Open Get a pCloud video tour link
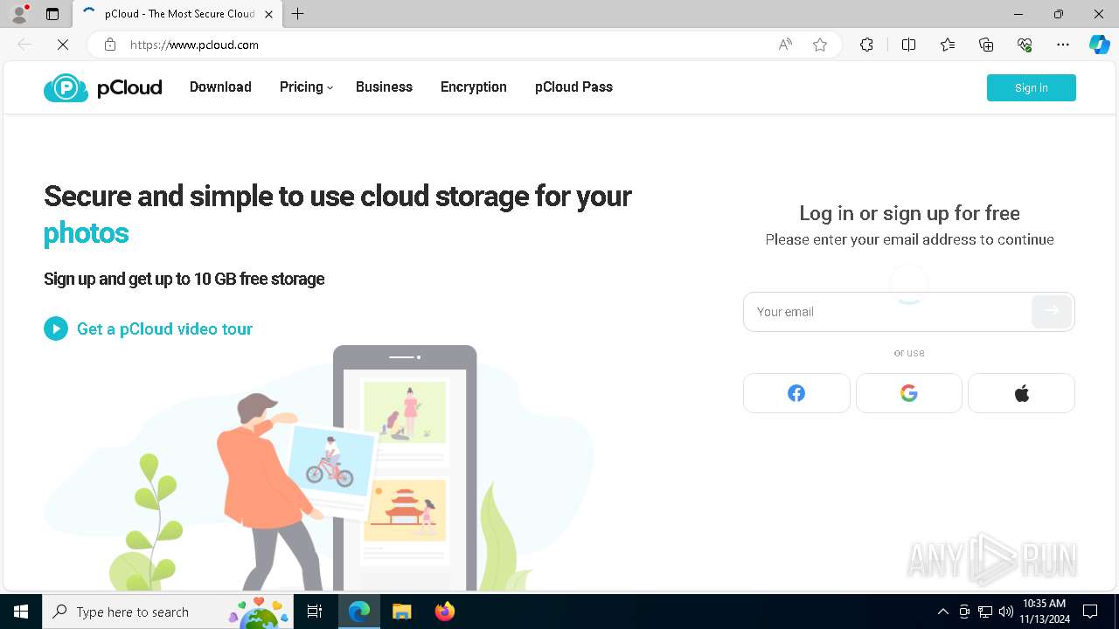Viewport: 1119px width, 629px height. (x=164, y=328)
